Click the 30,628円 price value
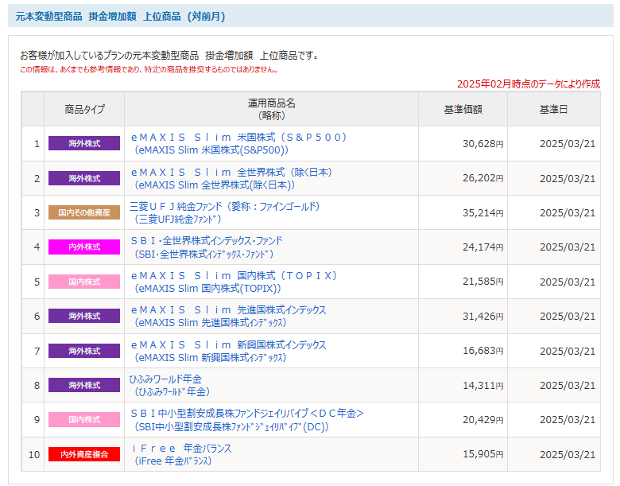 click(x=482, y=144)
